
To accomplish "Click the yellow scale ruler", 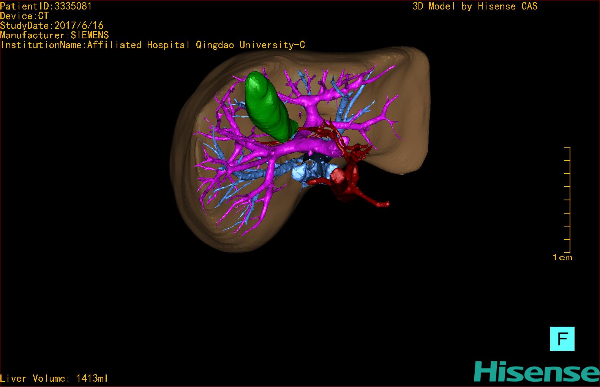I will 567,200.
